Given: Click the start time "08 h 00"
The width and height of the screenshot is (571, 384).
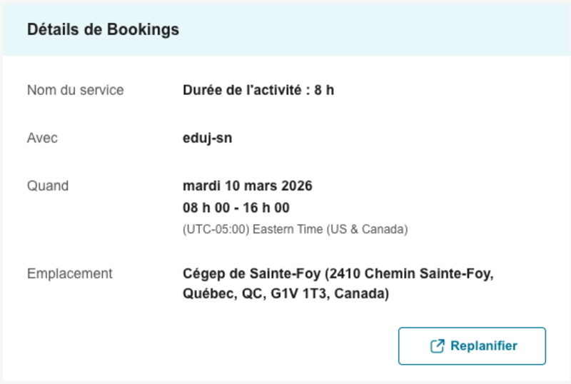Looking at the screenshot, I should tap(207, 208).
